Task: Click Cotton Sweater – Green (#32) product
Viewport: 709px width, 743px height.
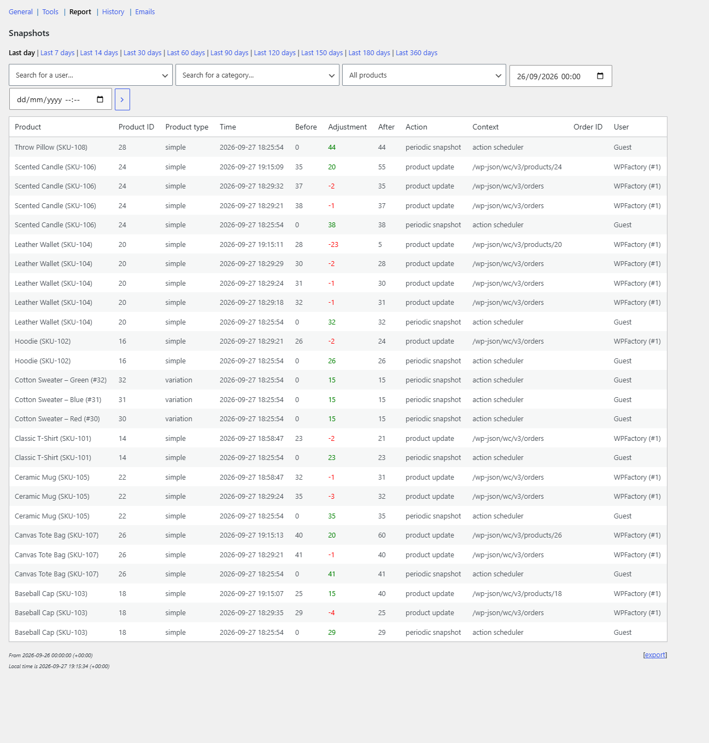Action: click(61, 380)
